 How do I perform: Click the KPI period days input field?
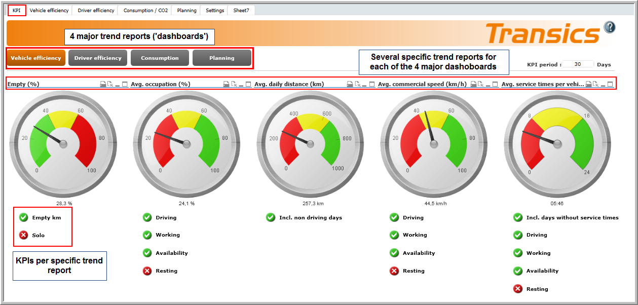578,64
